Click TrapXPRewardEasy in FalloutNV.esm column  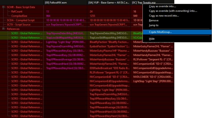pyautogui.click(x=66, y=55)
